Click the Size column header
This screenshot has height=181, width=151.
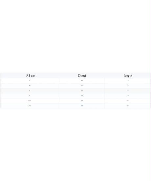click(31, 76)
